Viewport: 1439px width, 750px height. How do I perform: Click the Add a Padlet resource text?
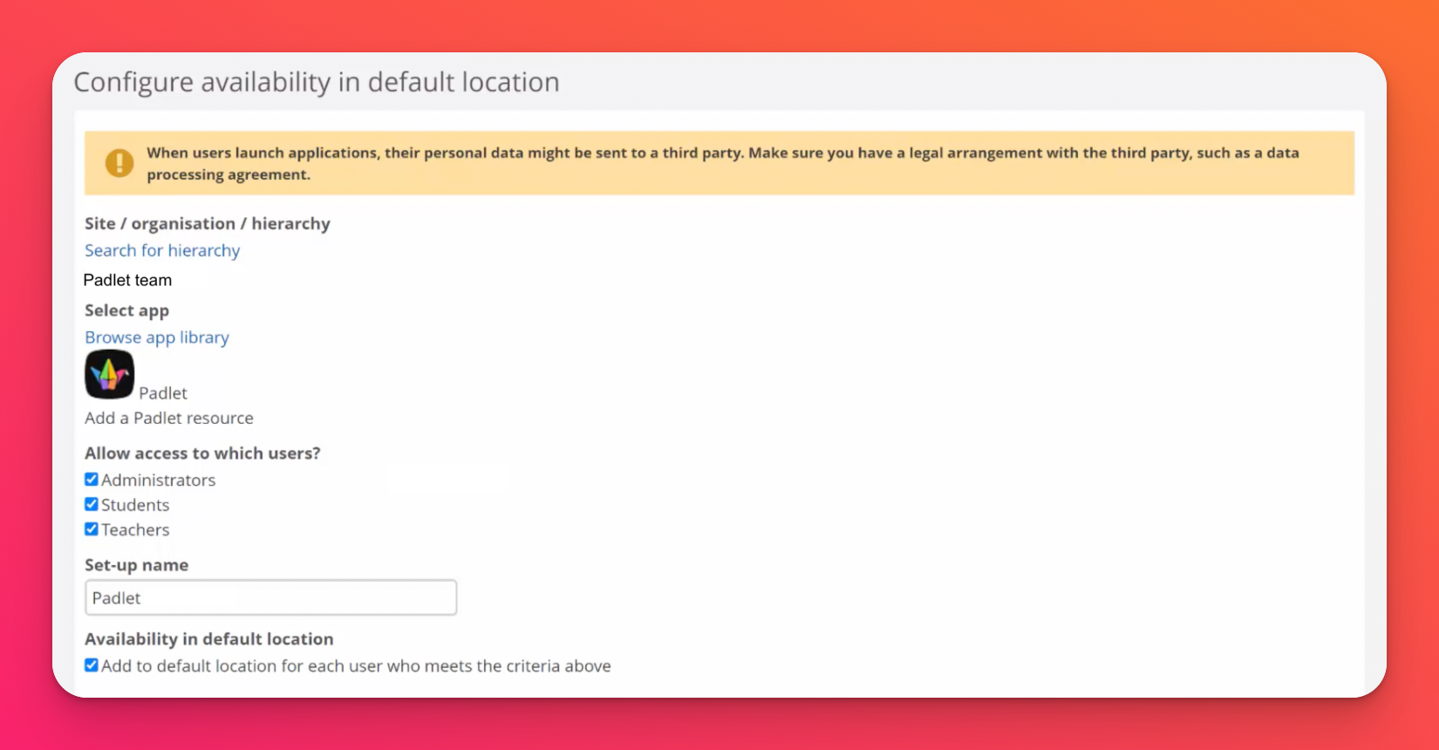(169, 418)
